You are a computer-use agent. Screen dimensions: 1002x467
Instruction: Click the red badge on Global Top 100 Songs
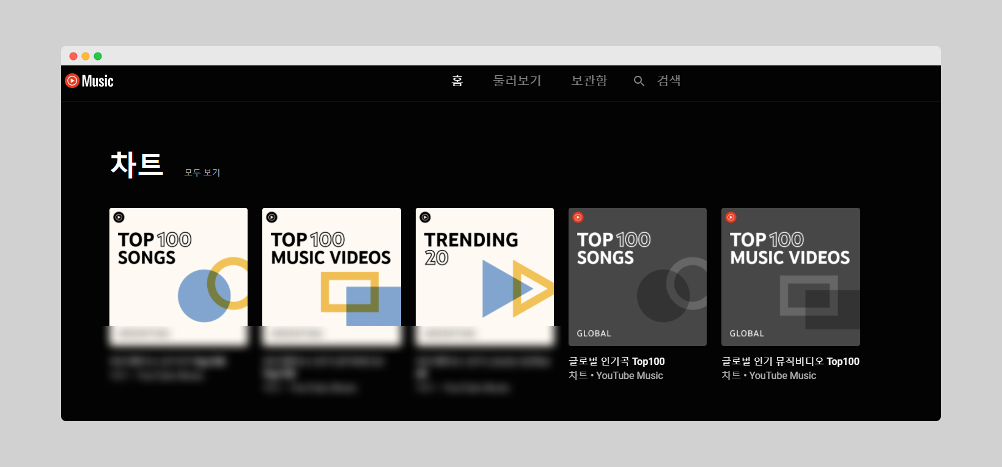pyautogui.click(x=578, y=217)
